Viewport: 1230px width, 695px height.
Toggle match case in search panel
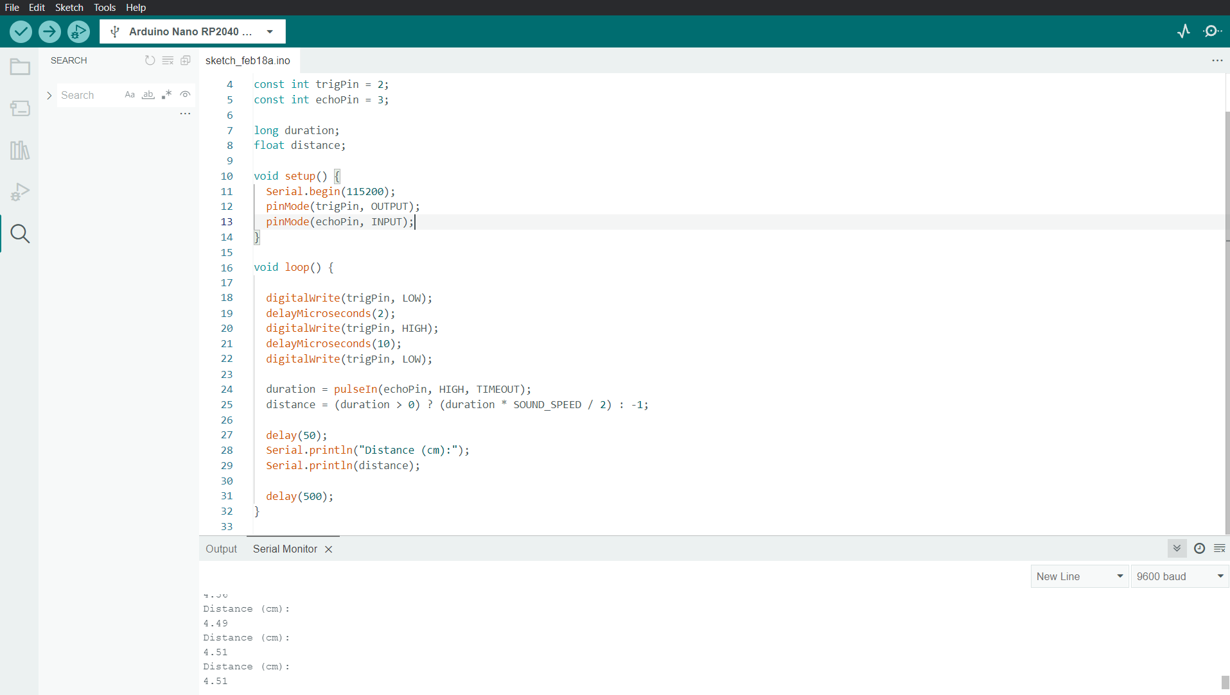[x=130, y=94]
